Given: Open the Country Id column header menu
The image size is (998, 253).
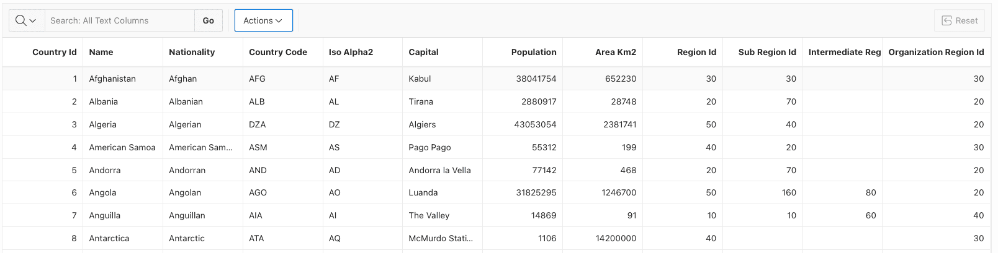Looking at the screenshot, I should (x=55, y=52).
